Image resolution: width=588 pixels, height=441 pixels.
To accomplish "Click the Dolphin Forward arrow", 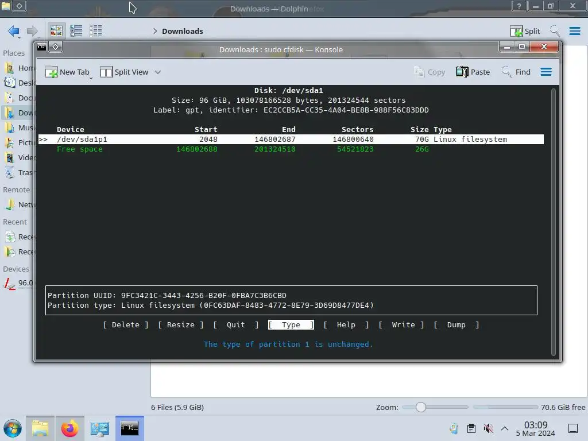I will click(32, 31).
